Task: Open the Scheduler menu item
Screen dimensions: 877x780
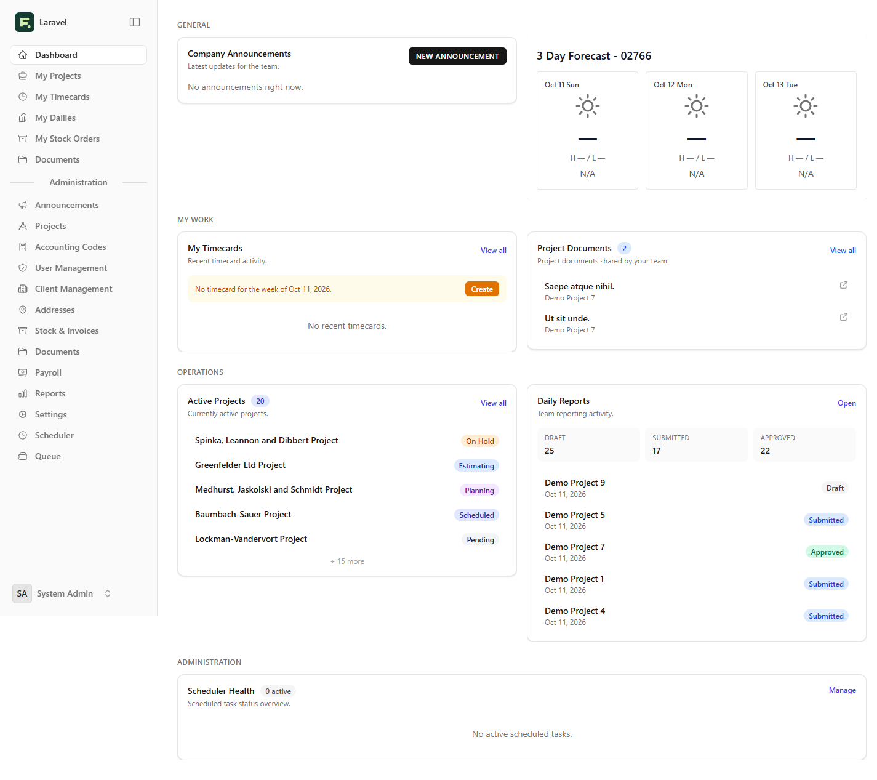Action: (x=78, y=435)
